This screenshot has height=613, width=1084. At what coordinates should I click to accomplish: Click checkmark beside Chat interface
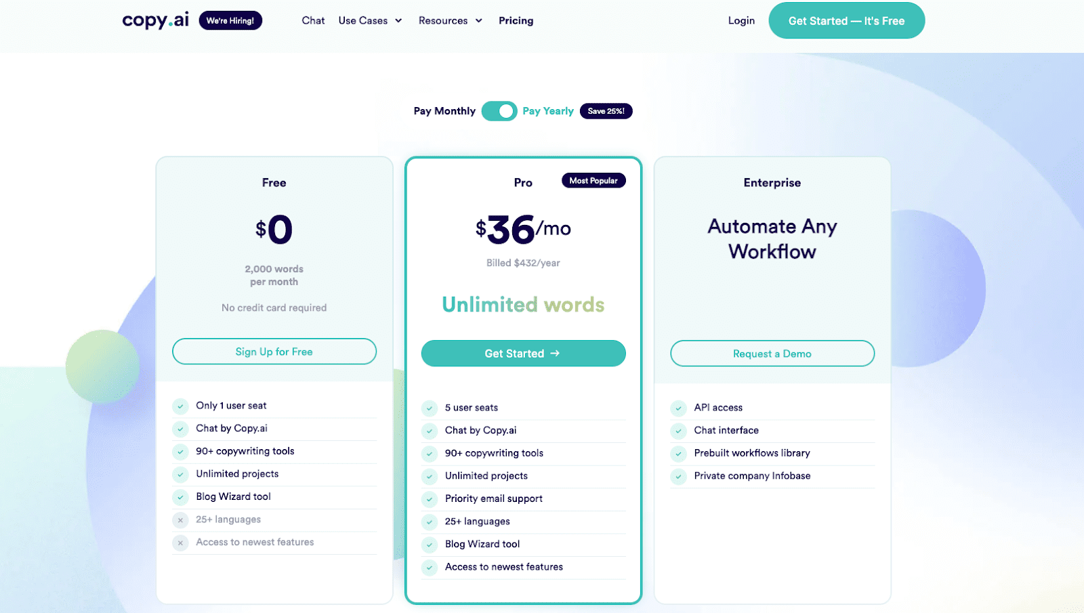click(x=678, y=431)
